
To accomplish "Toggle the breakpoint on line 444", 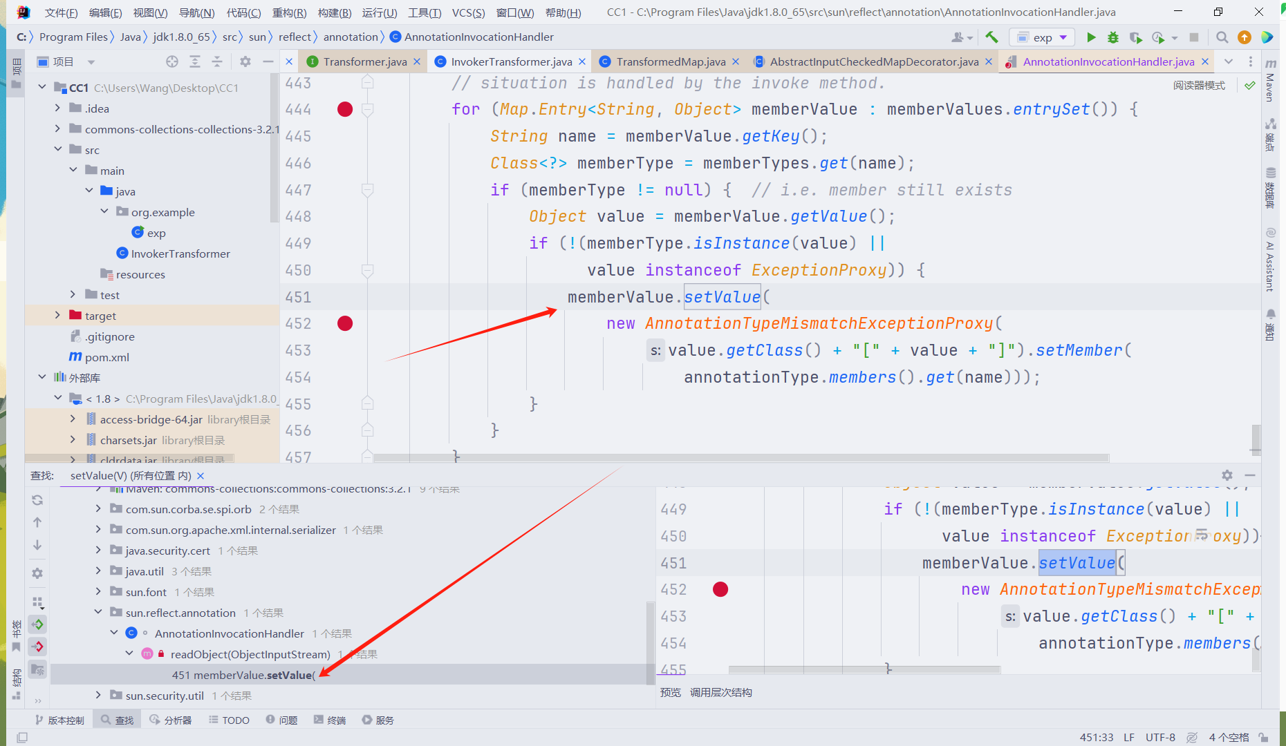I will click(344, 108).
